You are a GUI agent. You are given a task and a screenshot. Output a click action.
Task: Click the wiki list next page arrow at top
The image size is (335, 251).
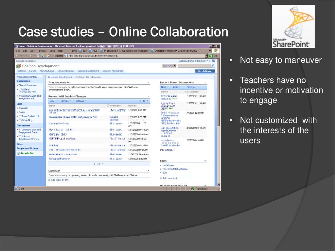click(148, 101)
